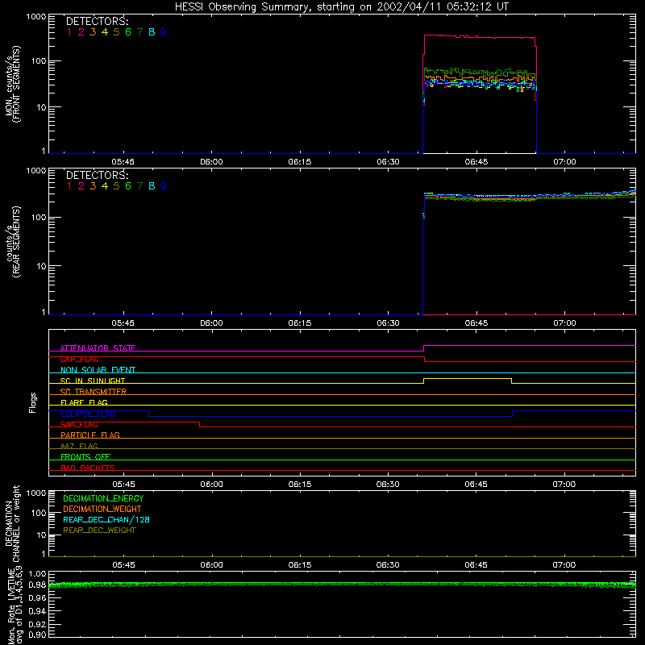Click red detector 1 in rear segments legend

69,186
